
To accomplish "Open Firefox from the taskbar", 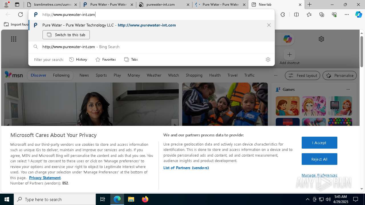I will pyautogui.click(x=145, y=199).
